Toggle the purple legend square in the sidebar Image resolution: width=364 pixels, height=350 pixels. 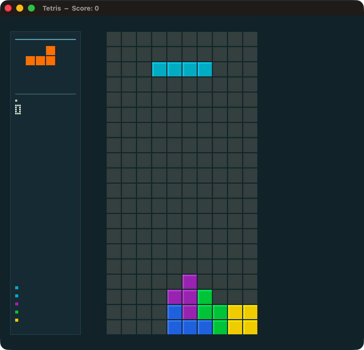tap(16, 303)
